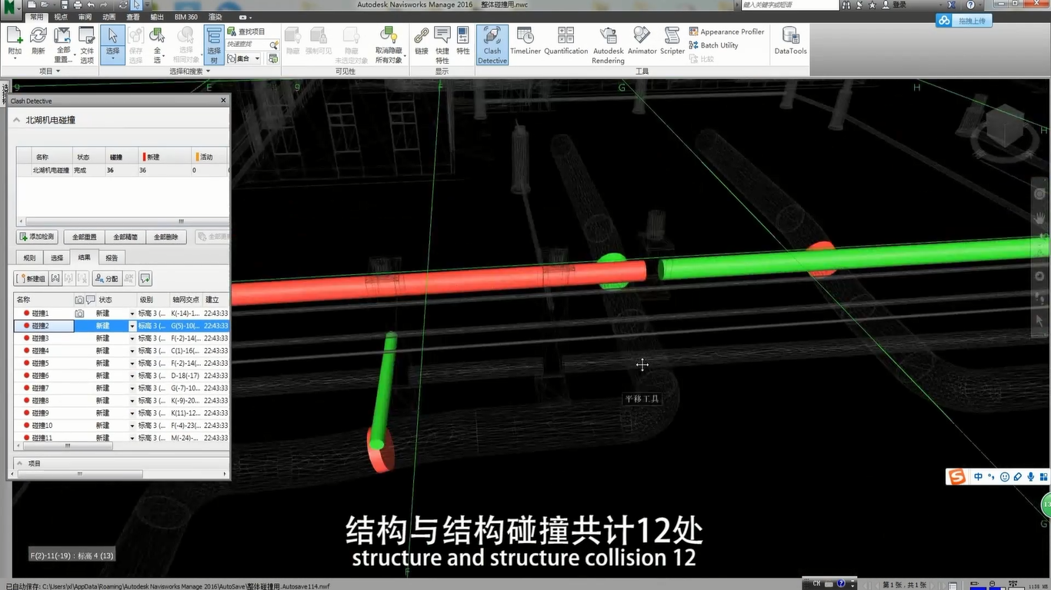Open status dropdown for 碰撞1

point(132,313)
